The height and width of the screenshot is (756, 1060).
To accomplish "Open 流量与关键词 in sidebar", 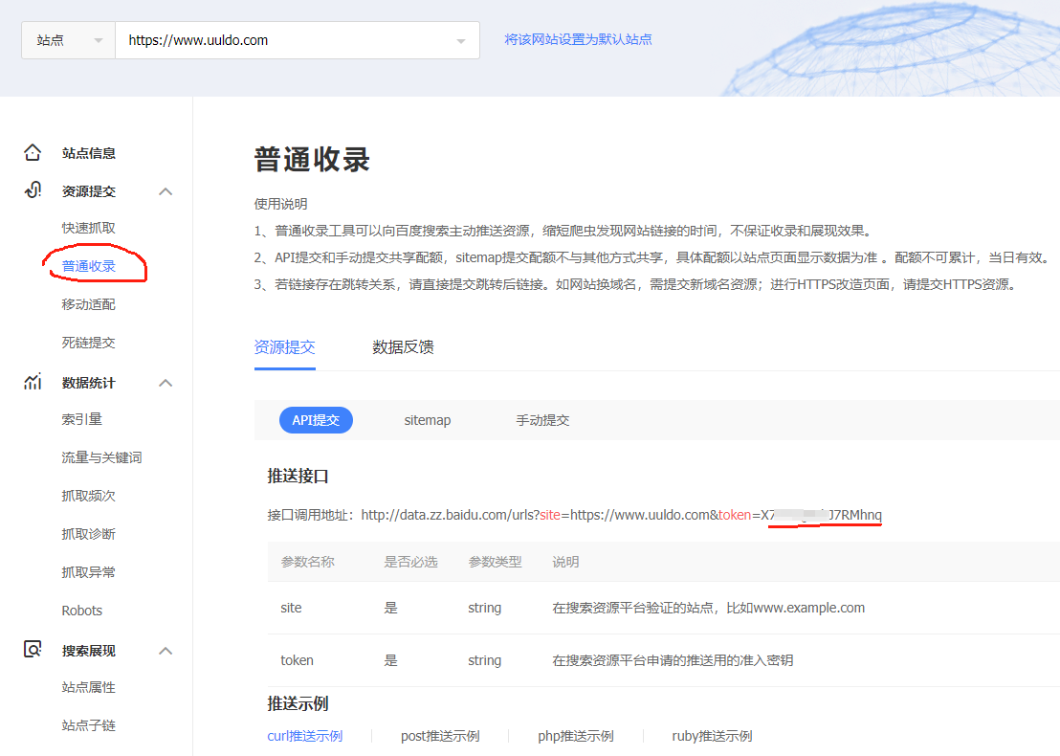I will click(x=101, y=457).
